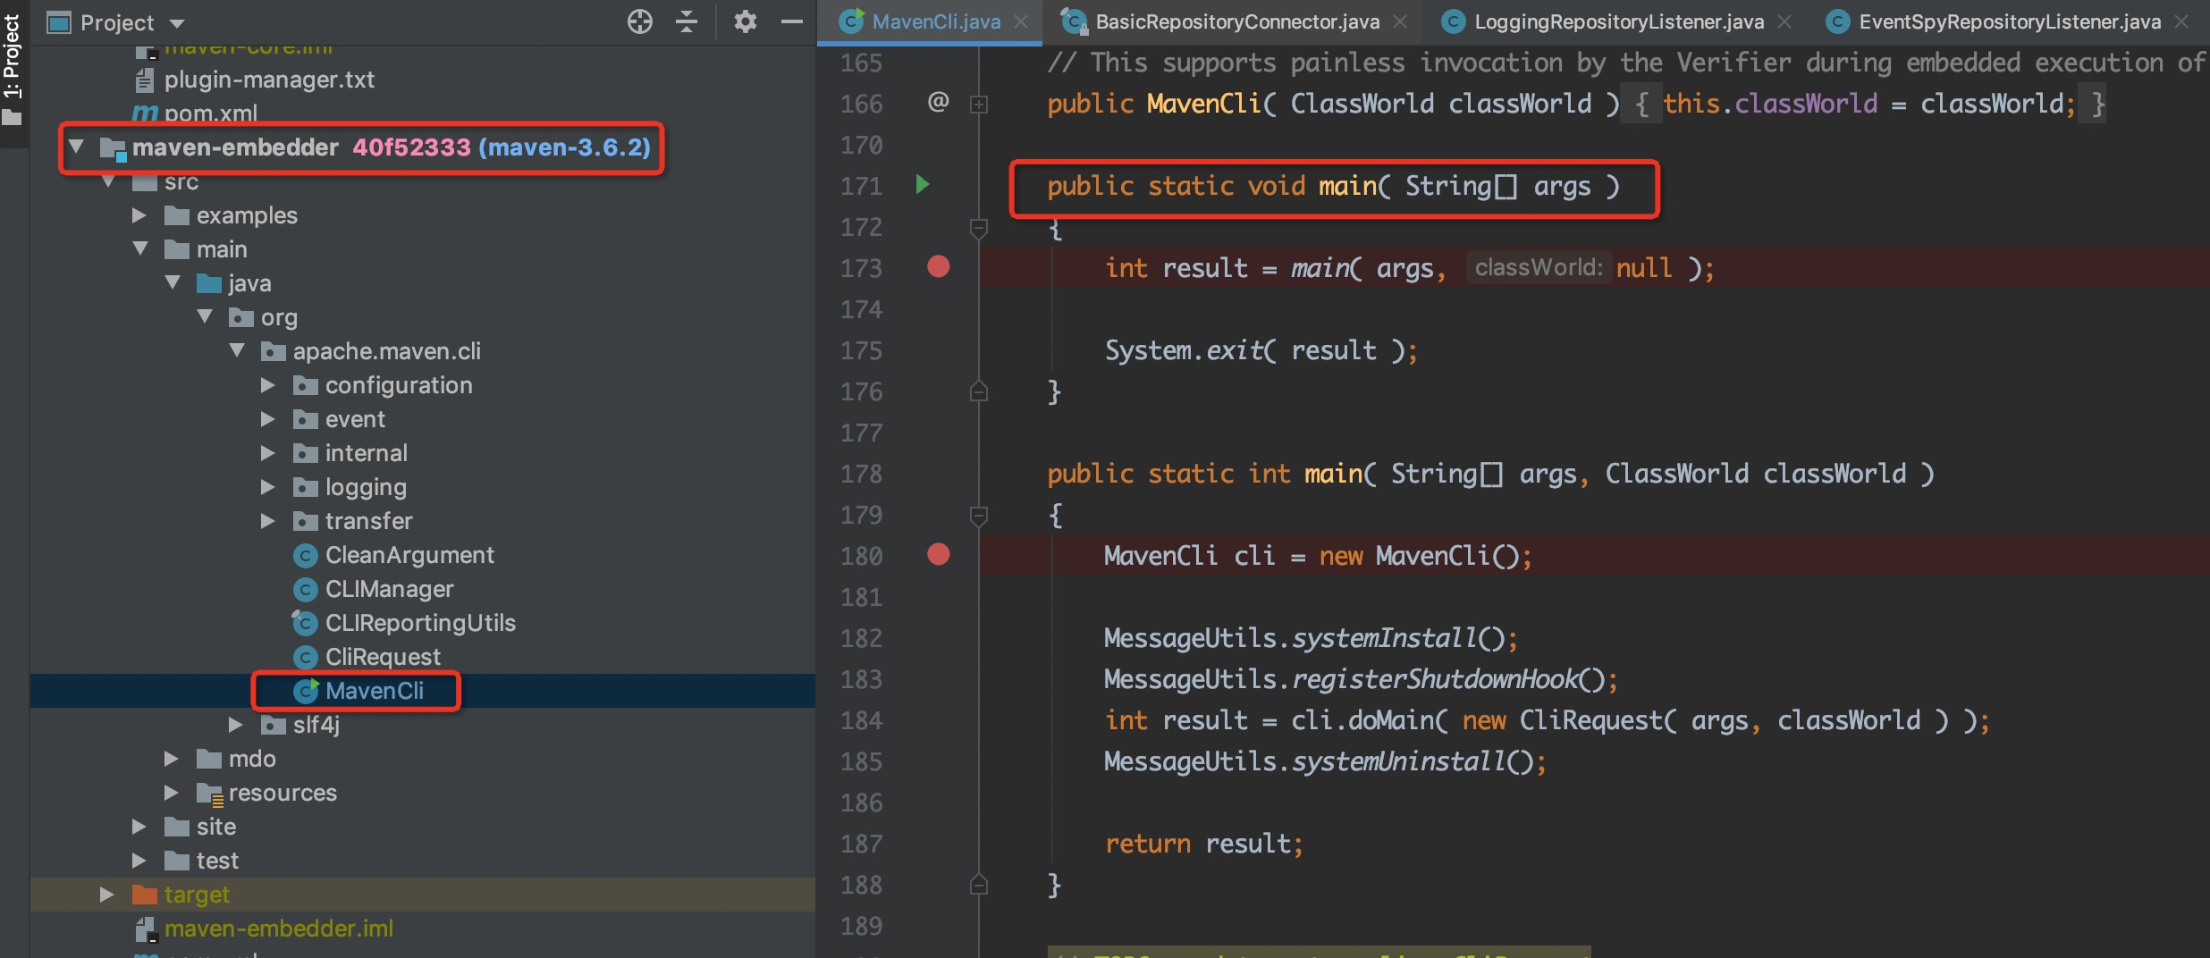
Task: Click the maven-embedder module icon
Action: pyautogui.click(x=114, y=148)
